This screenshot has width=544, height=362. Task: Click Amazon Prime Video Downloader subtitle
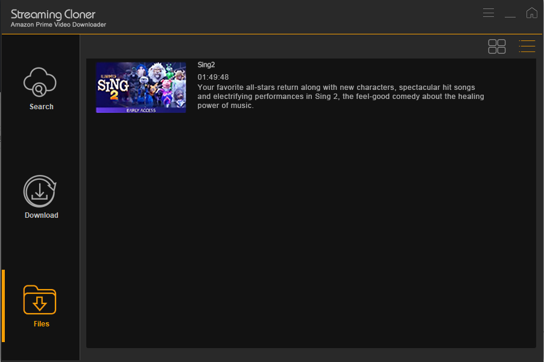tap(59, 25)
